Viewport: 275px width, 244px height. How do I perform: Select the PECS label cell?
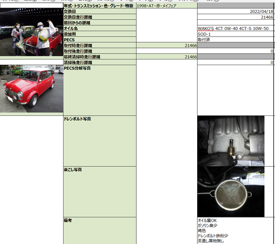(x=100, y=40)
